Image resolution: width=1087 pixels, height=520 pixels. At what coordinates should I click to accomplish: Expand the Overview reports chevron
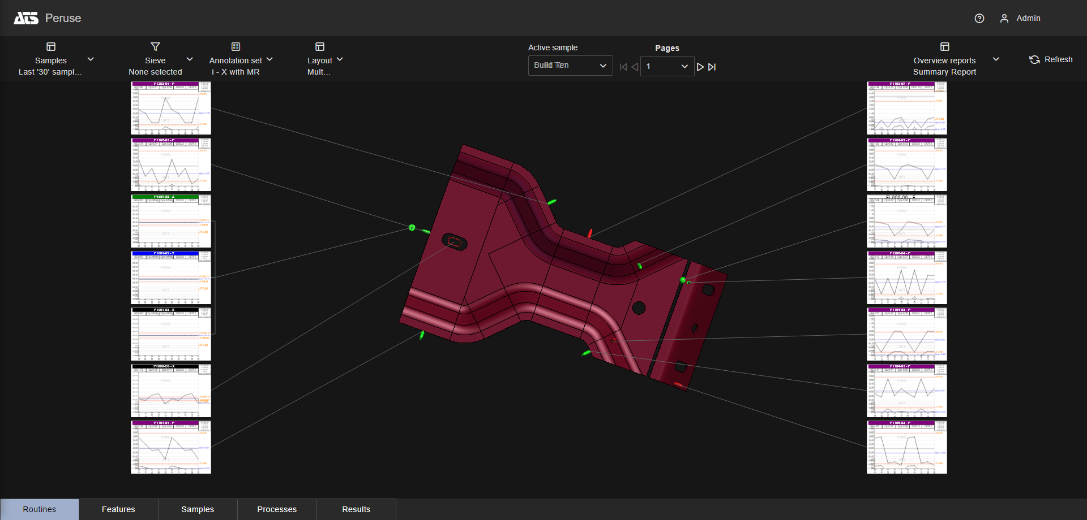pos(996,59)
